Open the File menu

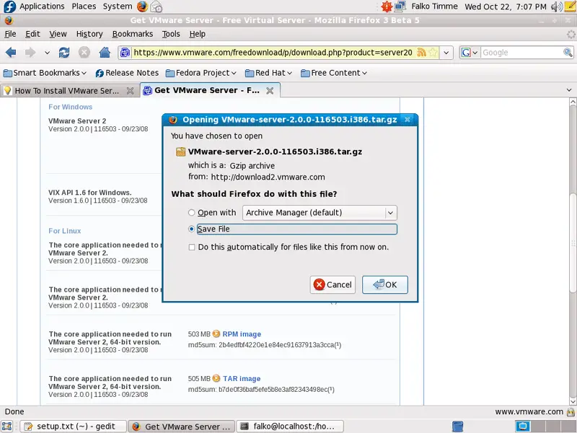point(10,34)
